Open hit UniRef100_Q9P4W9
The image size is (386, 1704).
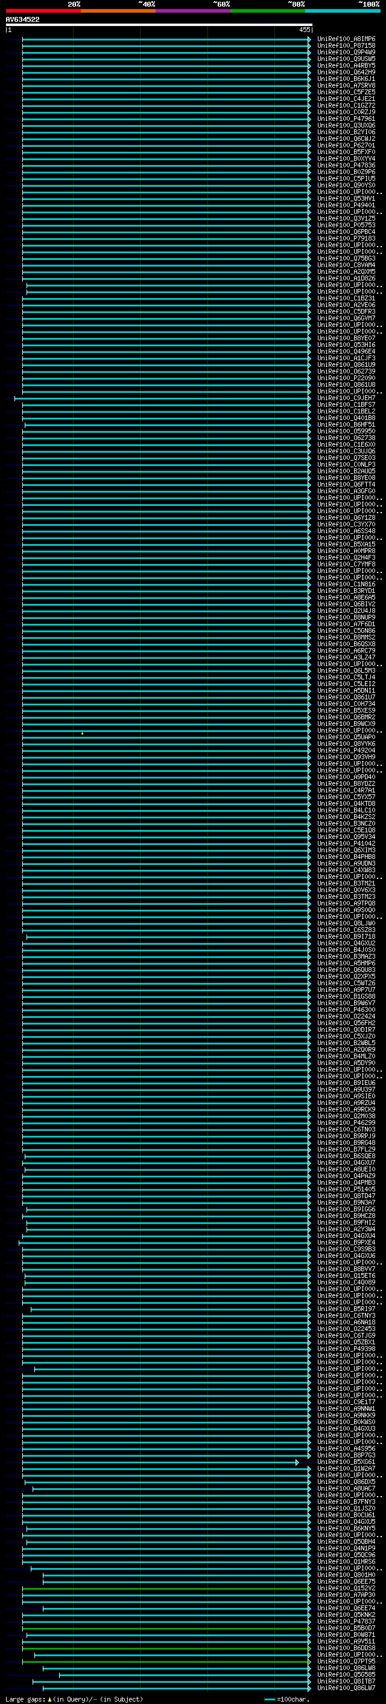pyautogui.click(x=346, y=52)
